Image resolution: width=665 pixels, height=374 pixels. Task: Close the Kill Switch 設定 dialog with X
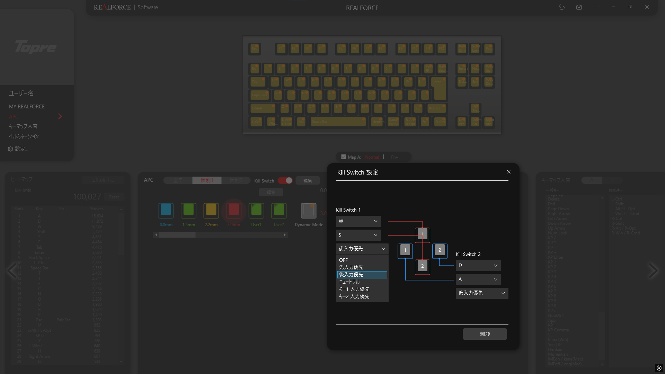tap(509, 172)
